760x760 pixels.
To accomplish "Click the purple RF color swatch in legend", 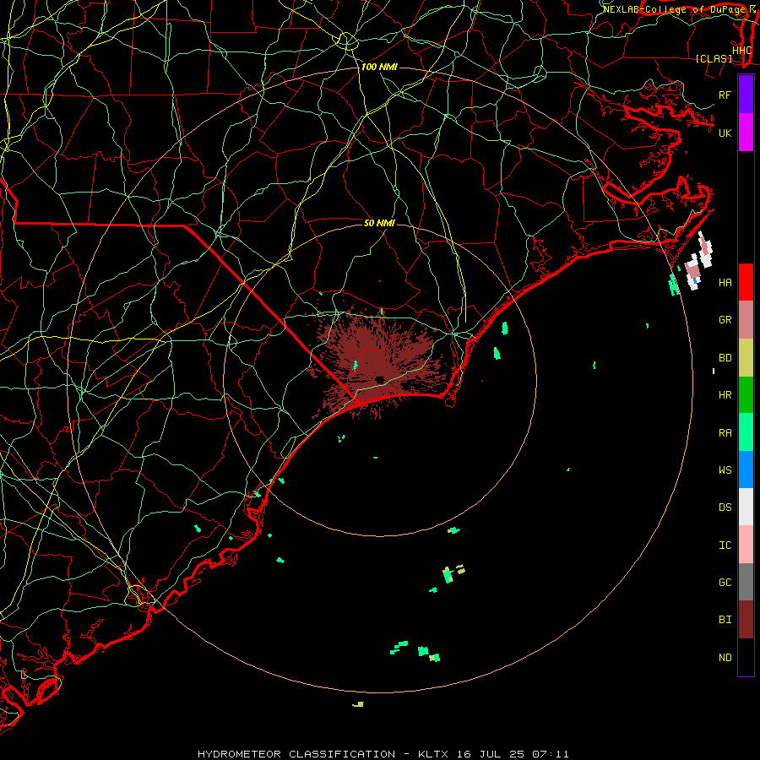I will point(746,95).
